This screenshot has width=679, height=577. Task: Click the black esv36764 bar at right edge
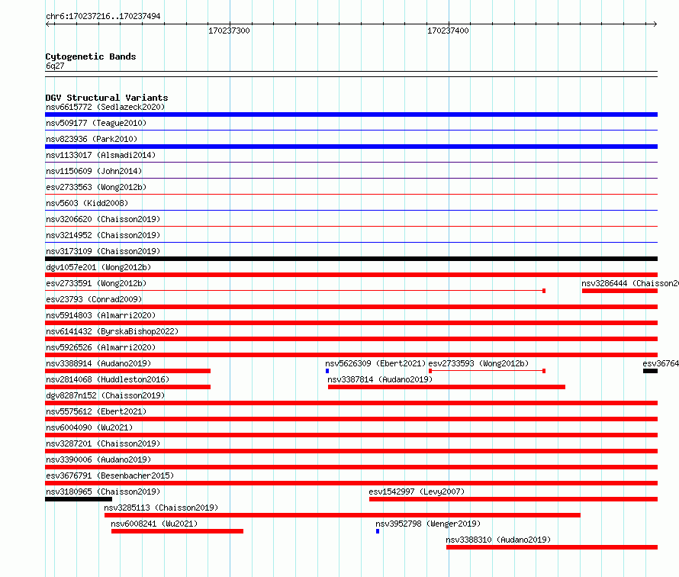651,371
